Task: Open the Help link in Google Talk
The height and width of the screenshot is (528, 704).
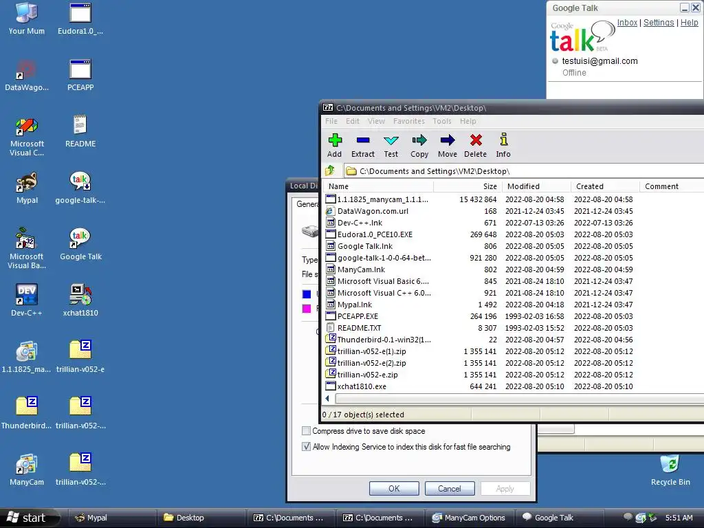Action: 689,23
